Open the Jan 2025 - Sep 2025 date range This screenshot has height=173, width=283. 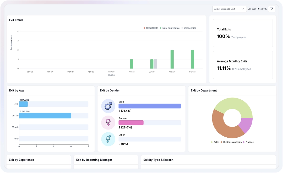257,9
